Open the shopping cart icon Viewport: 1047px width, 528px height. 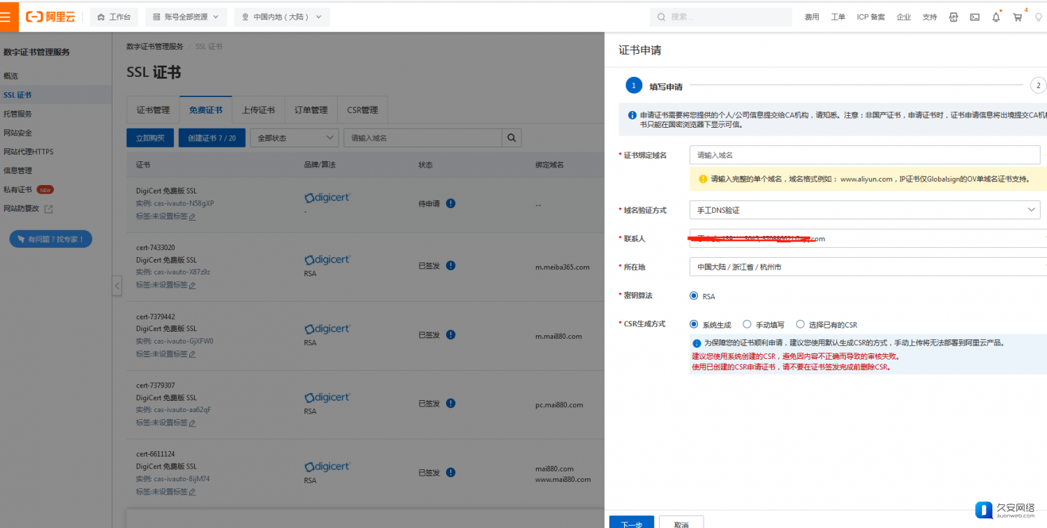1018,17
